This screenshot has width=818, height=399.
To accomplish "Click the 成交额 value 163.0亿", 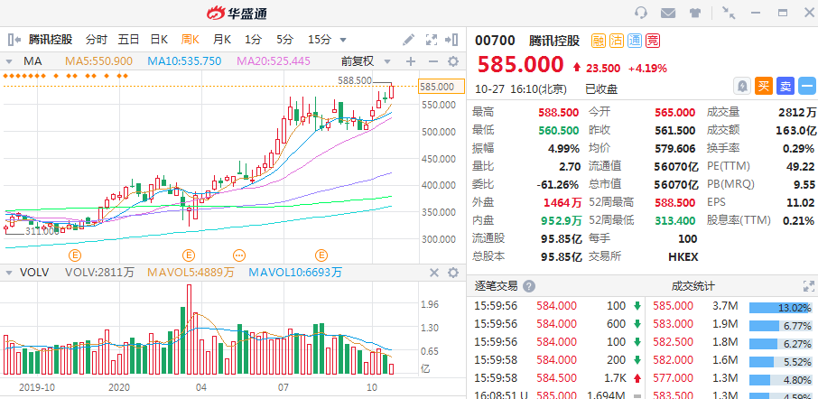I will (x=795, y=130).
